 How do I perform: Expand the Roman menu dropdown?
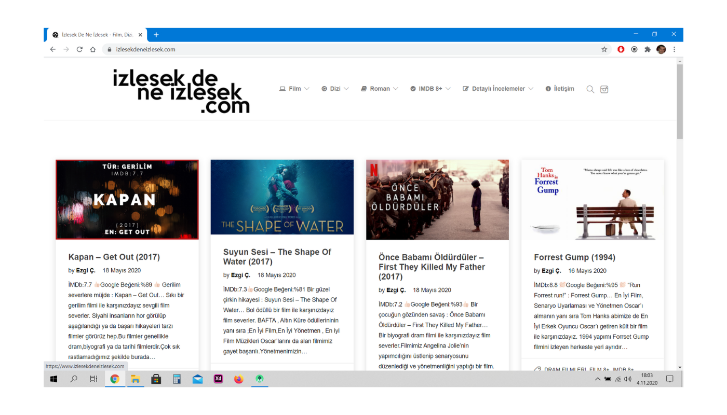tap(380, 89)
